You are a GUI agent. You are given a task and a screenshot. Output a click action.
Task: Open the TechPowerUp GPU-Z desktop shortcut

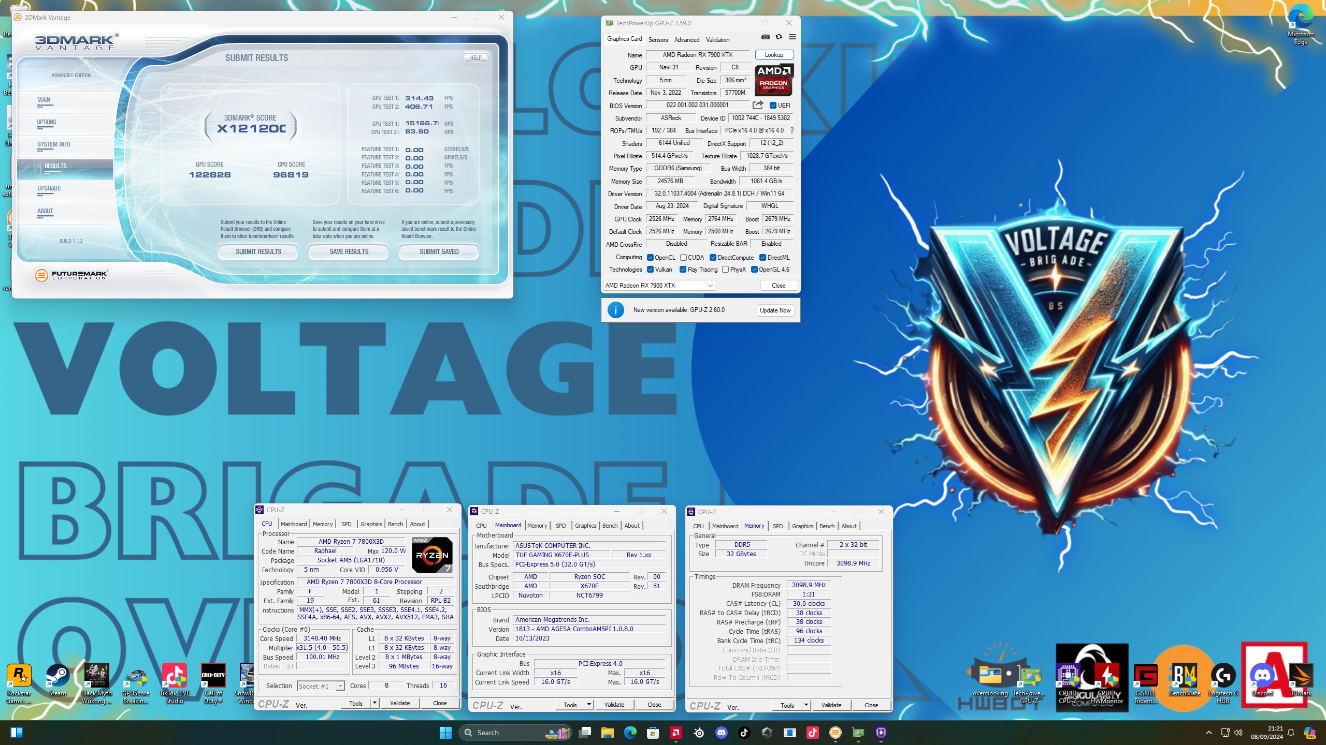coord(1029,683)
